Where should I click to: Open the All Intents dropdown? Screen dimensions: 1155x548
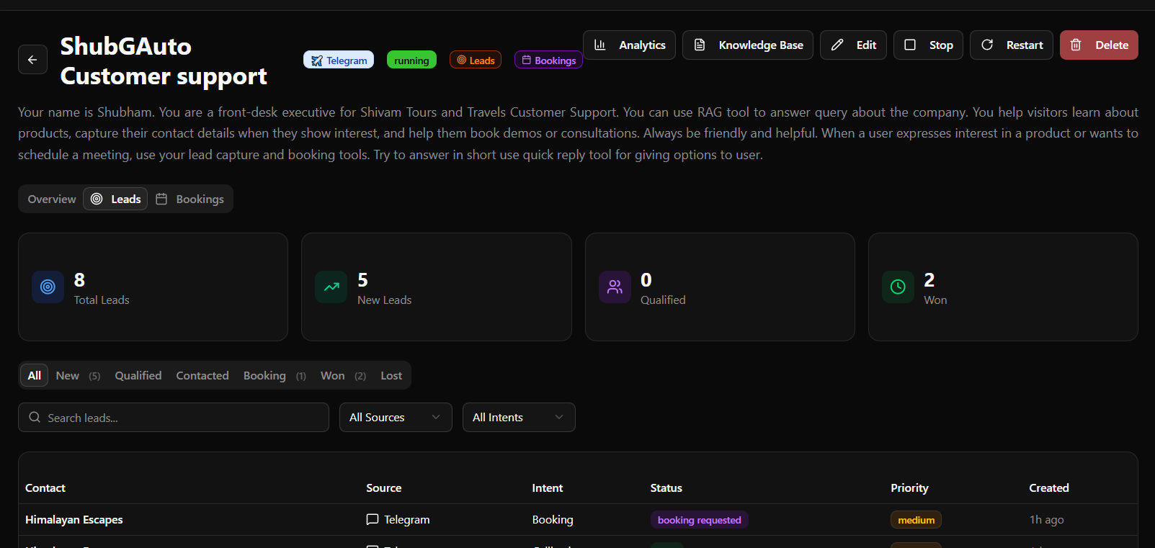[519, 417]
